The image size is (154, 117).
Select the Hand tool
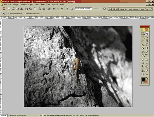point(143,74)
